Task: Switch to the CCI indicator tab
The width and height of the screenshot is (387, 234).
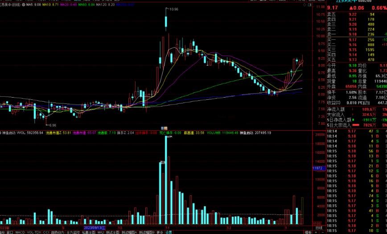Action: [46, 232]
